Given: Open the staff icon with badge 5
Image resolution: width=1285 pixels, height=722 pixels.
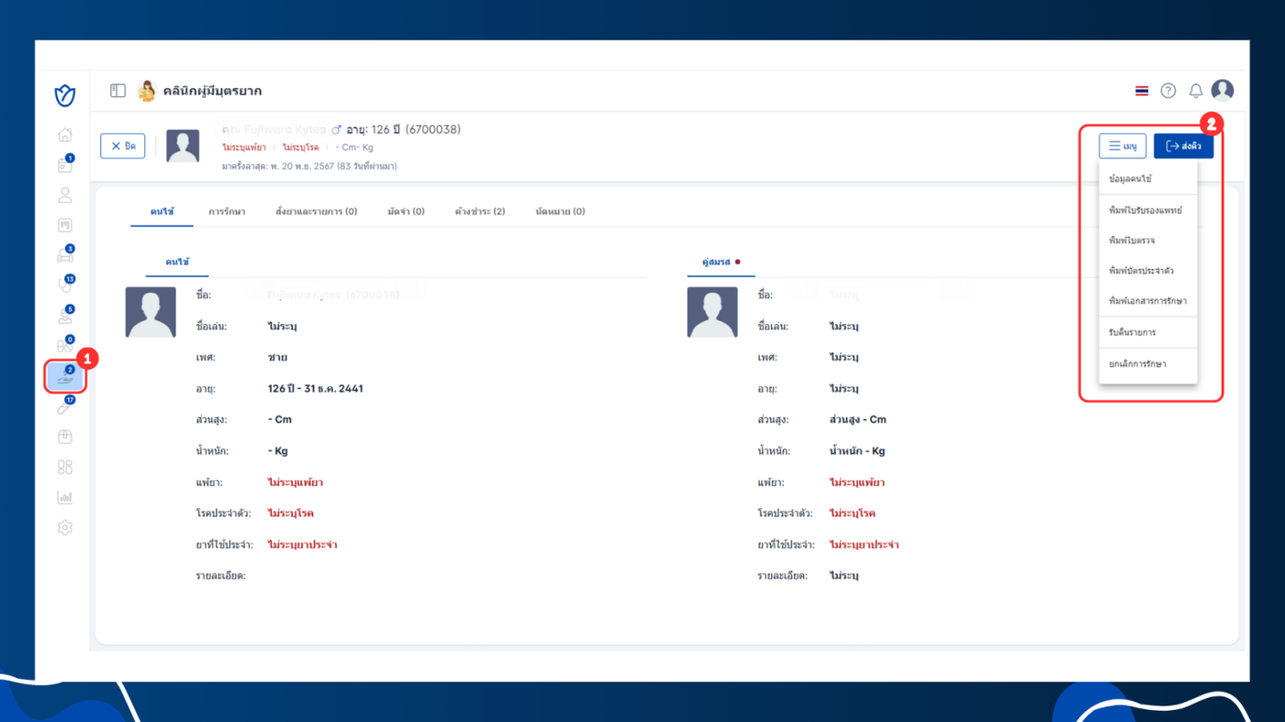Looking at the screenshot, I should [x=64, y=317].
